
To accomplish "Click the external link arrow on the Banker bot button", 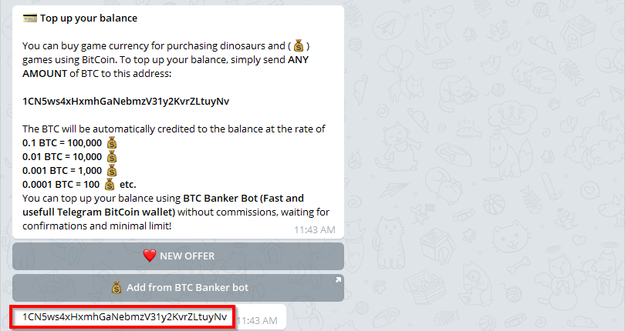I will click(338, 280).
